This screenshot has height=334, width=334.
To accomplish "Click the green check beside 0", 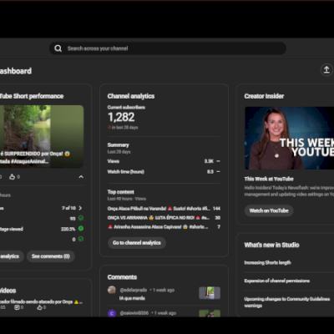I will (81, 239).
